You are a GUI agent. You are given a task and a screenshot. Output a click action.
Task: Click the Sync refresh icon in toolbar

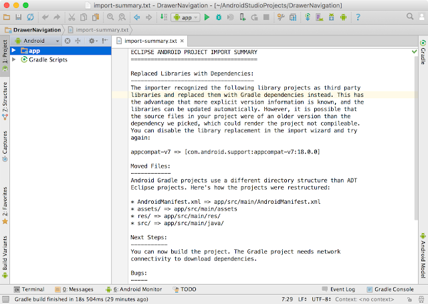tap(30, 17)
